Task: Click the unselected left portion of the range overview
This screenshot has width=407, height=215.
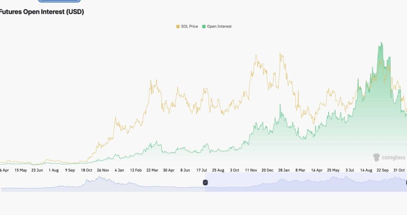Action: pyautogui.click(x=103, y=183)
